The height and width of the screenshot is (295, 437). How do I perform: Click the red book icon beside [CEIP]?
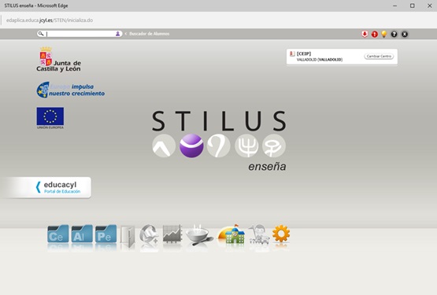coord(292,53)
